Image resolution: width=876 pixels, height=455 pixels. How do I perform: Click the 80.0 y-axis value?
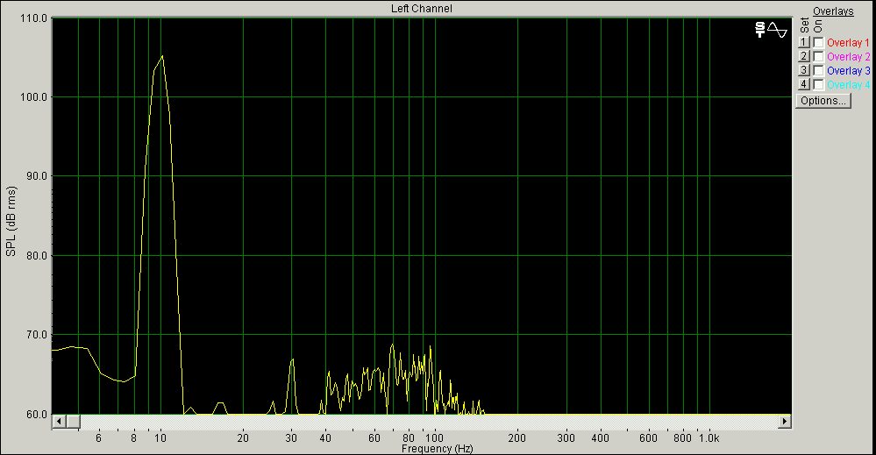point(38,256)
